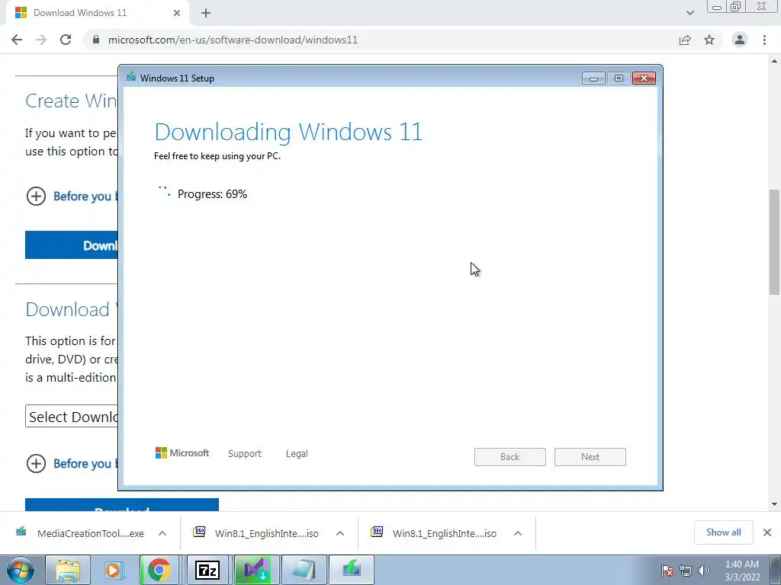Viewport: 781px width, 585px height.
Task: Open the MediaCreationTool exe download
Action: (79, 533)
